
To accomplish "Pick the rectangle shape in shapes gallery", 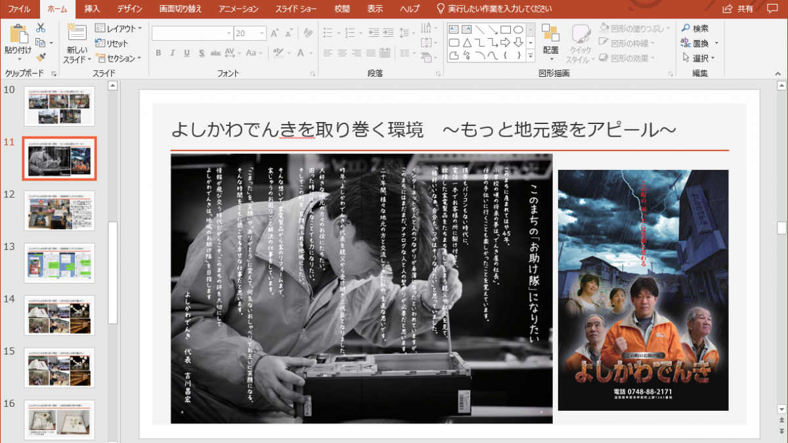I will (505, 30).
